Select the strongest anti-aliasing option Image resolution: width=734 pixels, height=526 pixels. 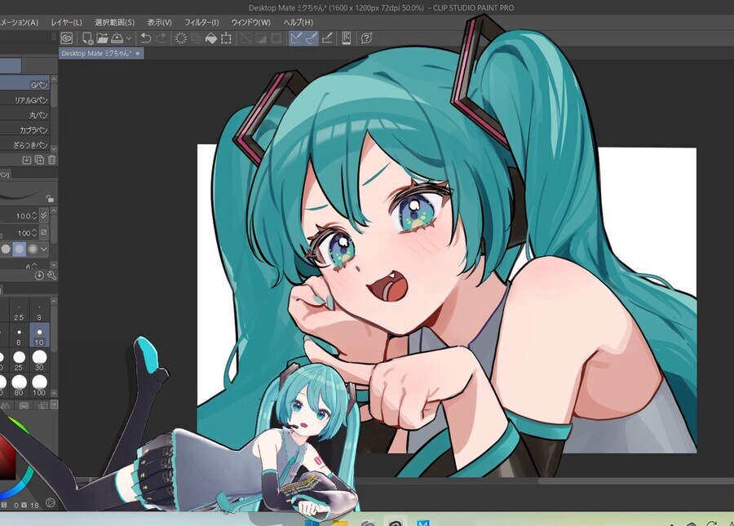pos(33,249)
